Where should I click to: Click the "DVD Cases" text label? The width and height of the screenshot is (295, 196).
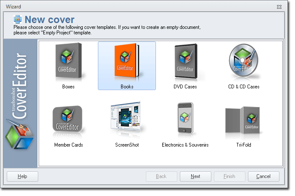(x=185, y=87)
